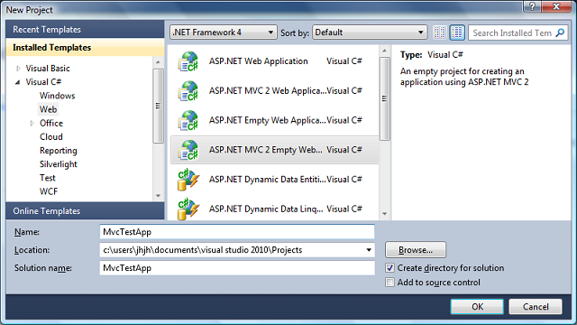This screenshot has width=577, height=325.
Task: Click the template list scrollbar thumb
Action: click(385, 98)
